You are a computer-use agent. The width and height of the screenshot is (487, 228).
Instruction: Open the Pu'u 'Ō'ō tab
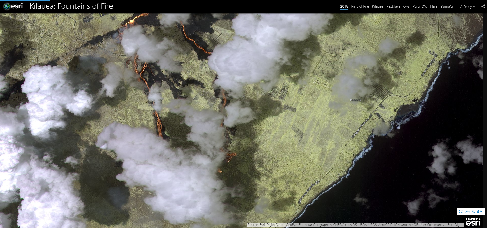coord(420,6)
